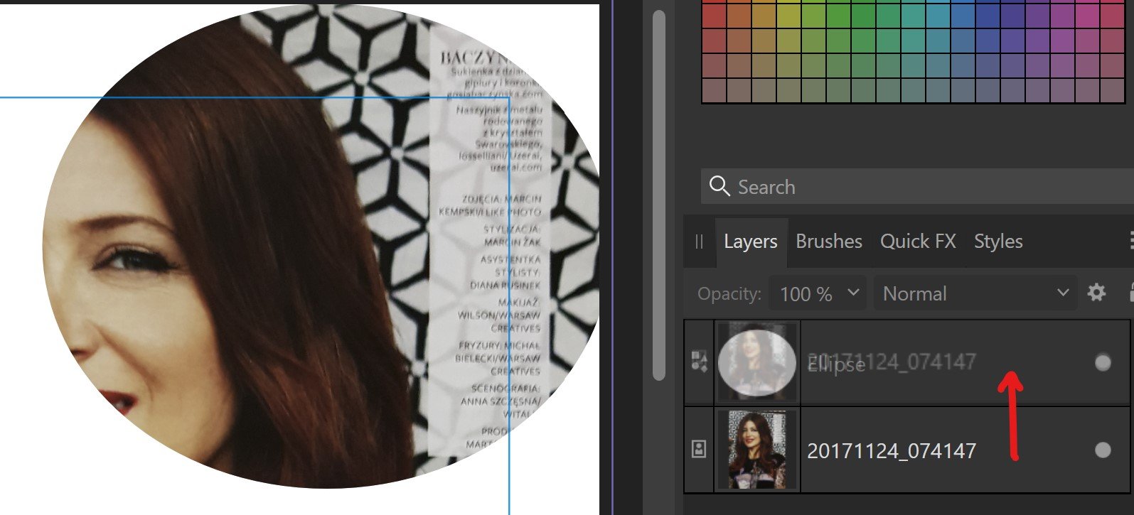Image resolution: width=1134 pixels, height=515 pixels.
Task: Click the magnifier icon in the Search box
Action: [720, 186]
